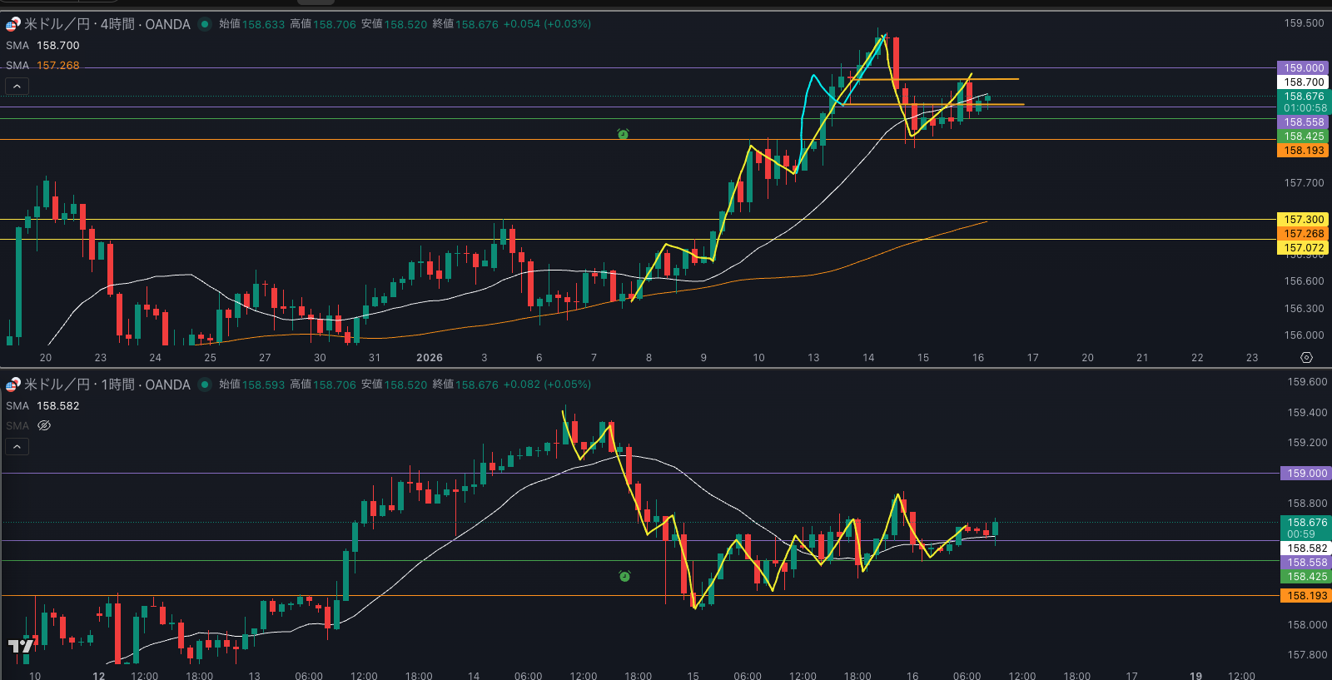Open chart settings gear on time axis
The width and height of the screenshot is (1332, 680).
click(1306, 357)
